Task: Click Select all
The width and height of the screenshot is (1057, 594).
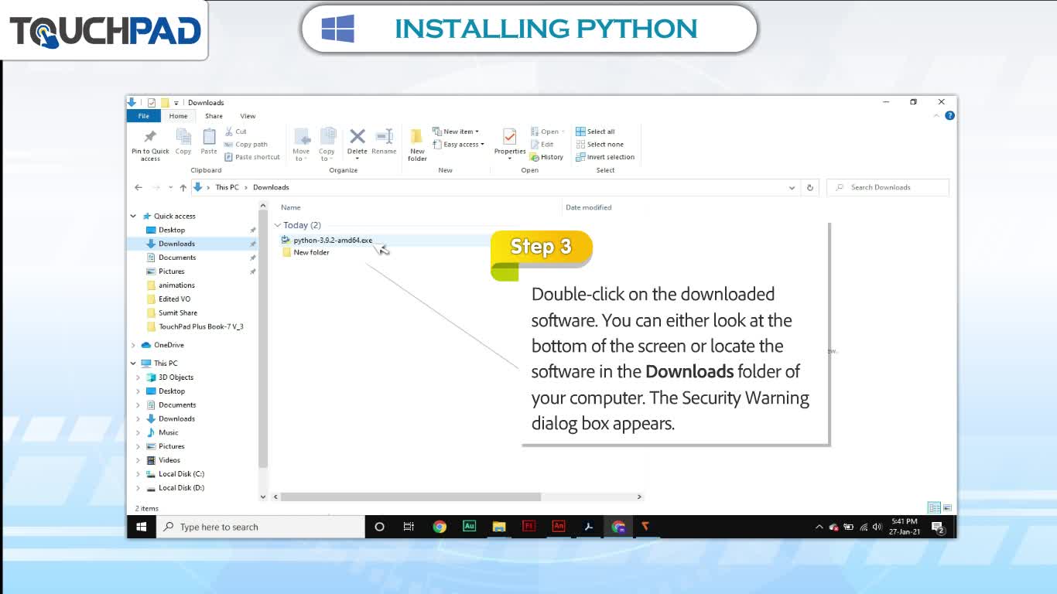Action: 595,131
